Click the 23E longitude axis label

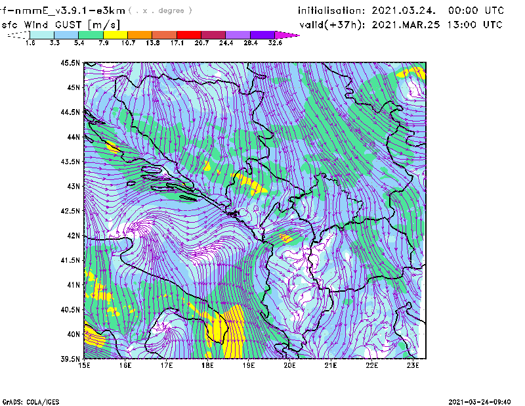413,365
